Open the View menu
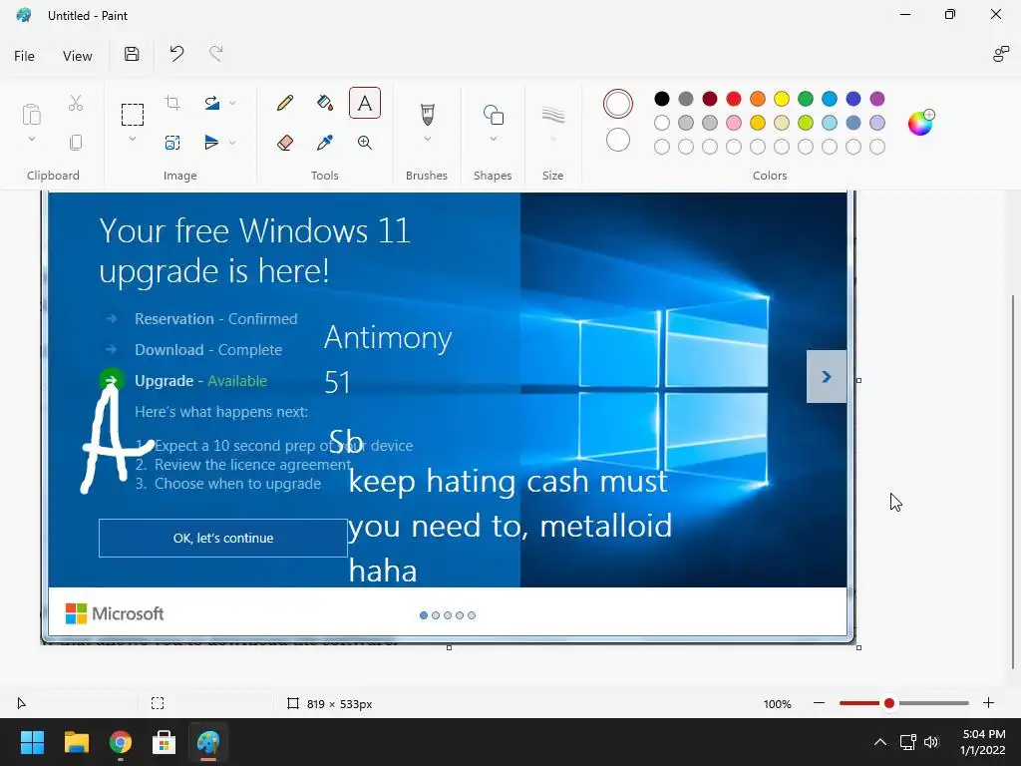The height and width of the screenshot is (766, 1021). 78,56
